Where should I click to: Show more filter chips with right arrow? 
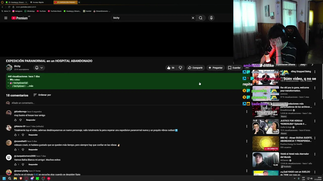pos(312,65)
